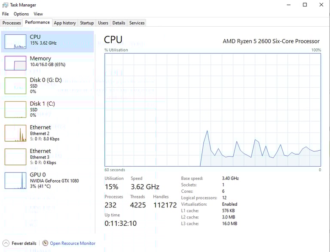This screenshot has width=330, height=252.
Task: Open the Options menu
Action: [21, 14]
